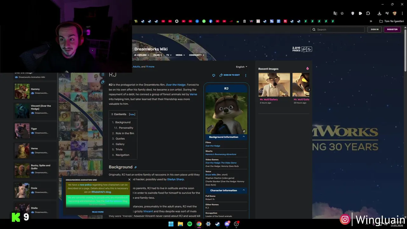Jump to Personality in Contents

tap(126, 128)
